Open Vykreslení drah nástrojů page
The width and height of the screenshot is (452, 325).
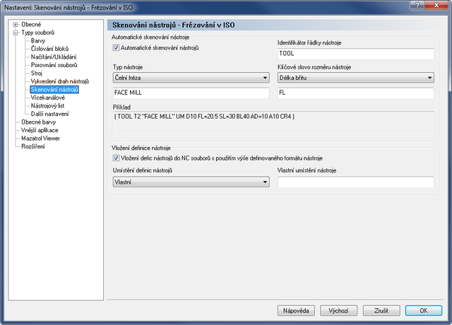60,81
